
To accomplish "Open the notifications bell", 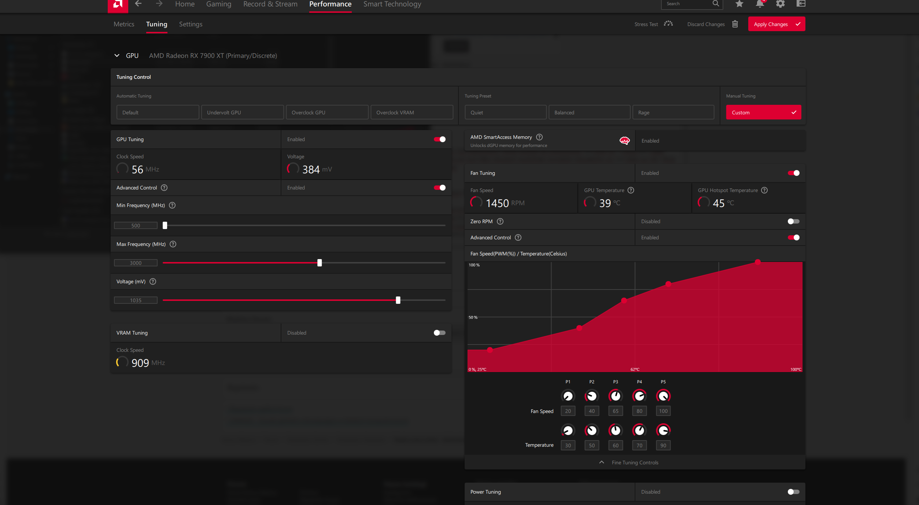I will point(760,4).
